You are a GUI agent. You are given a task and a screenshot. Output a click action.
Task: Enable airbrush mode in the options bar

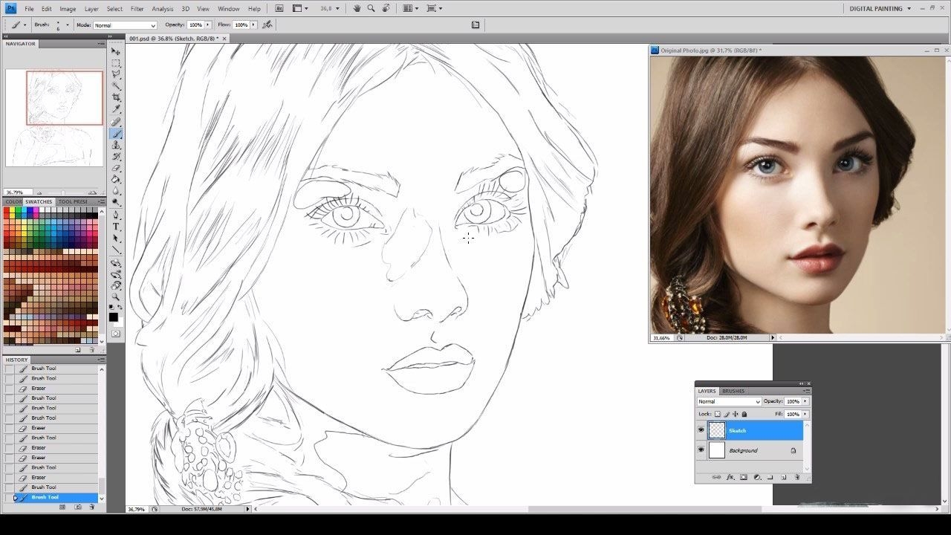coord(267,25)
